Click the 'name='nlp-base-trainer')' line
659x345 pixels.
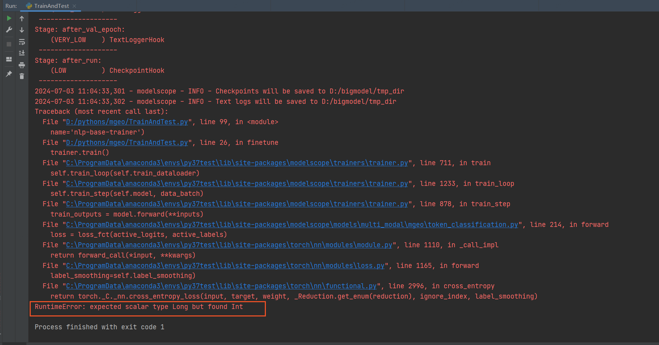(98, 132)
